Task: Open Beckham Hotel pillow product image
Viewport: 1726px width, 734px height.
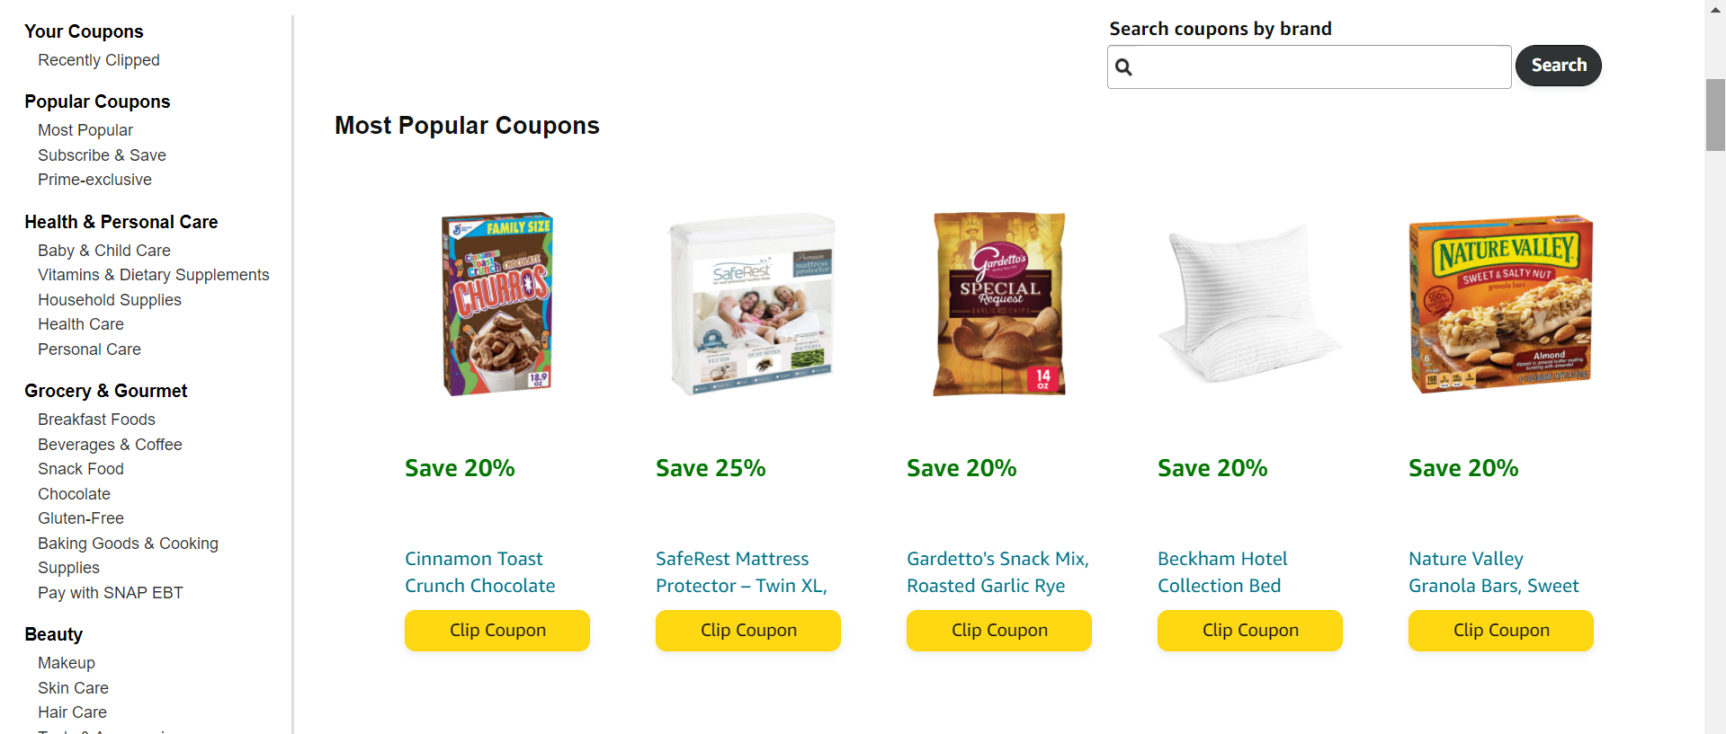Action: (1248, 303)
